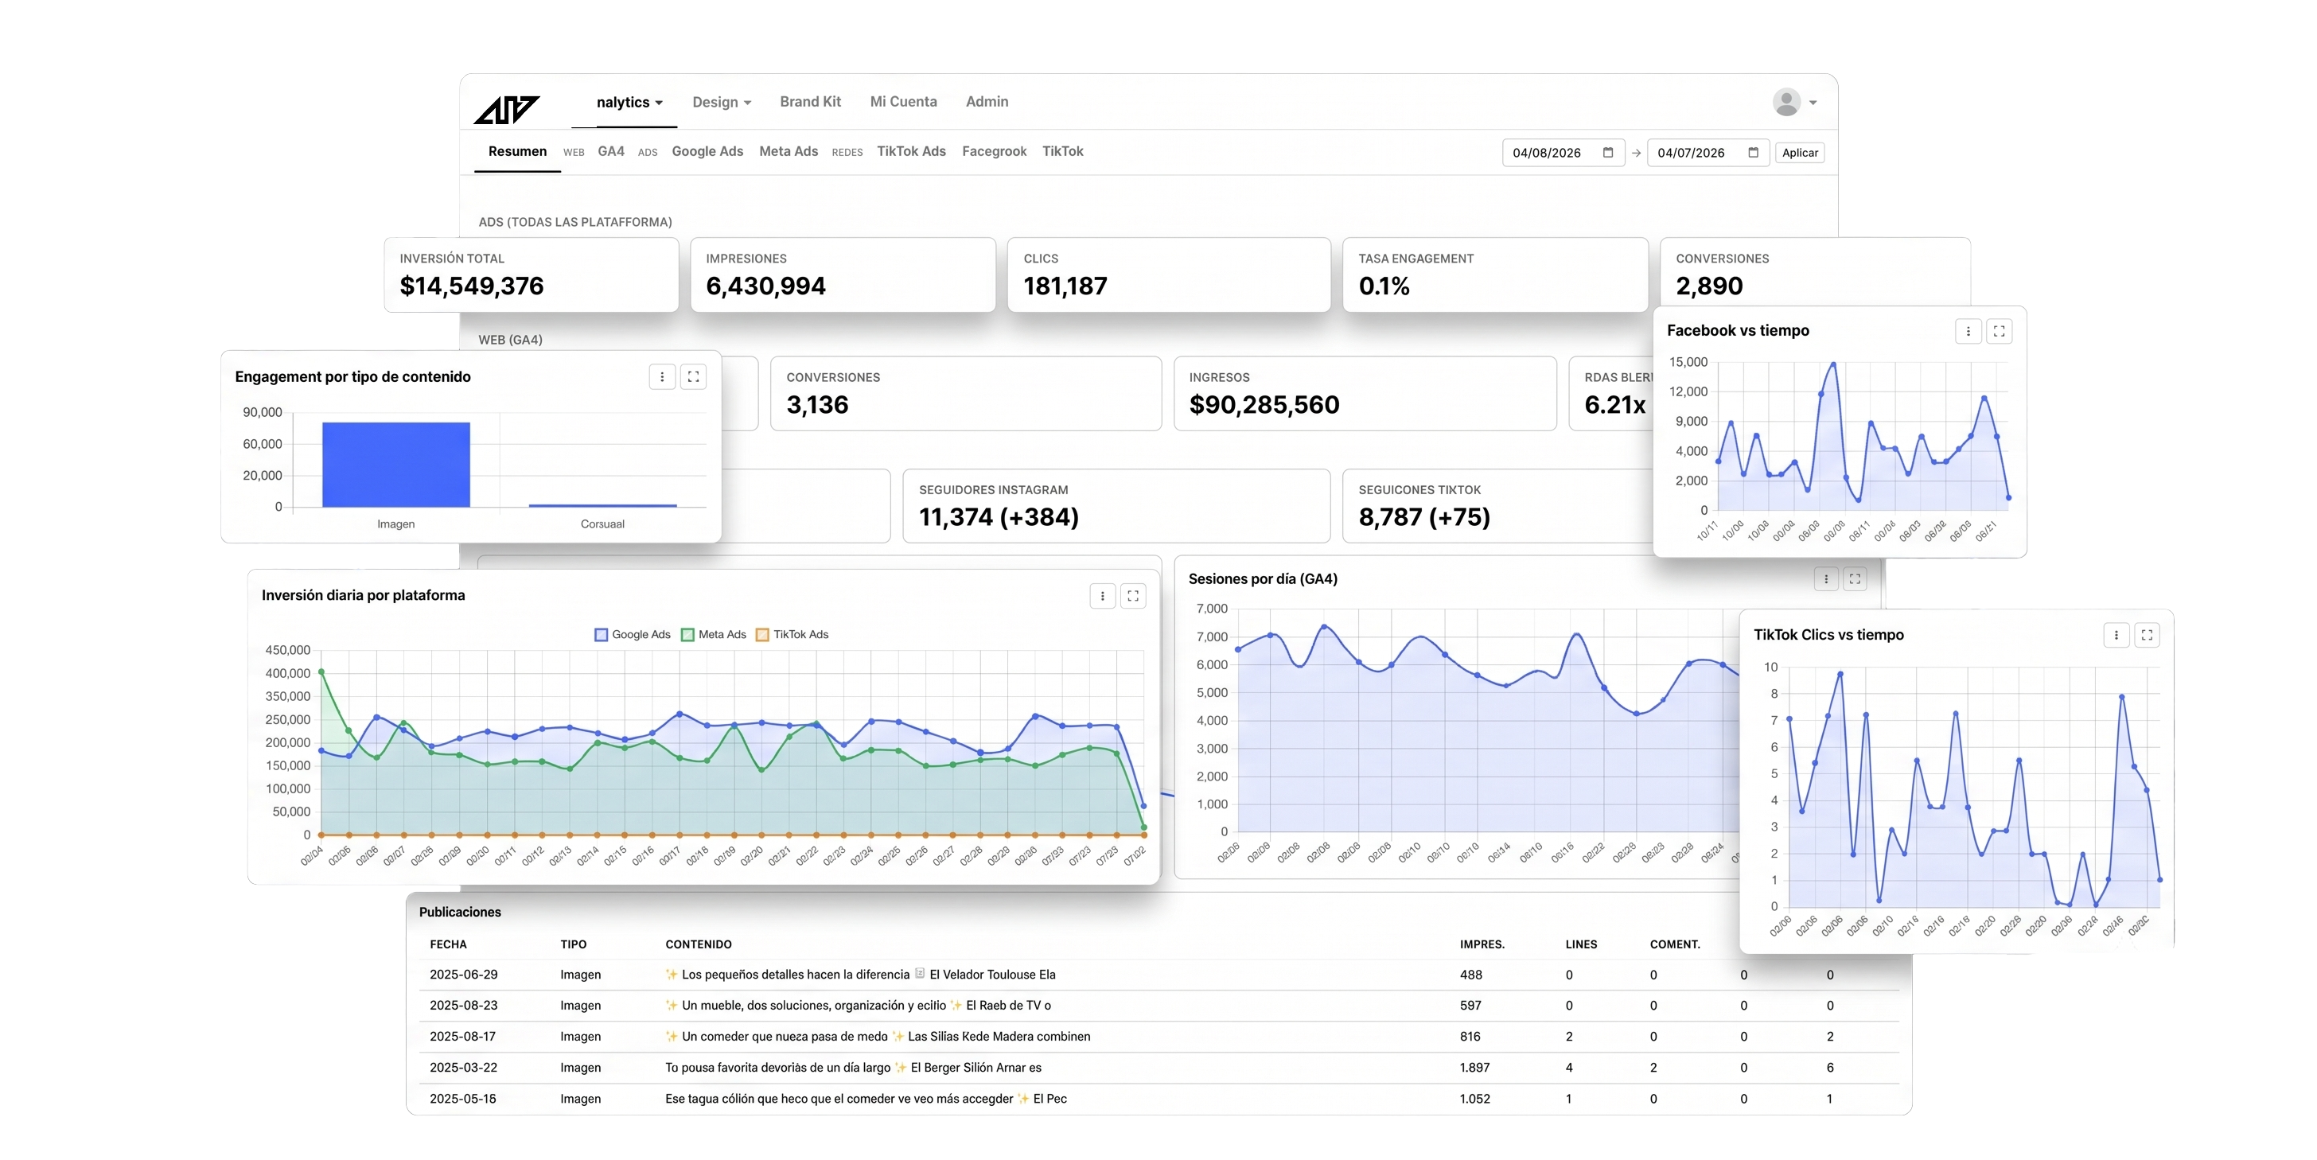This screenshot has width=2317, height=1160.
Task: Click the GA4 Conversiones value 3,136
Action: click(x=816, y=405)
